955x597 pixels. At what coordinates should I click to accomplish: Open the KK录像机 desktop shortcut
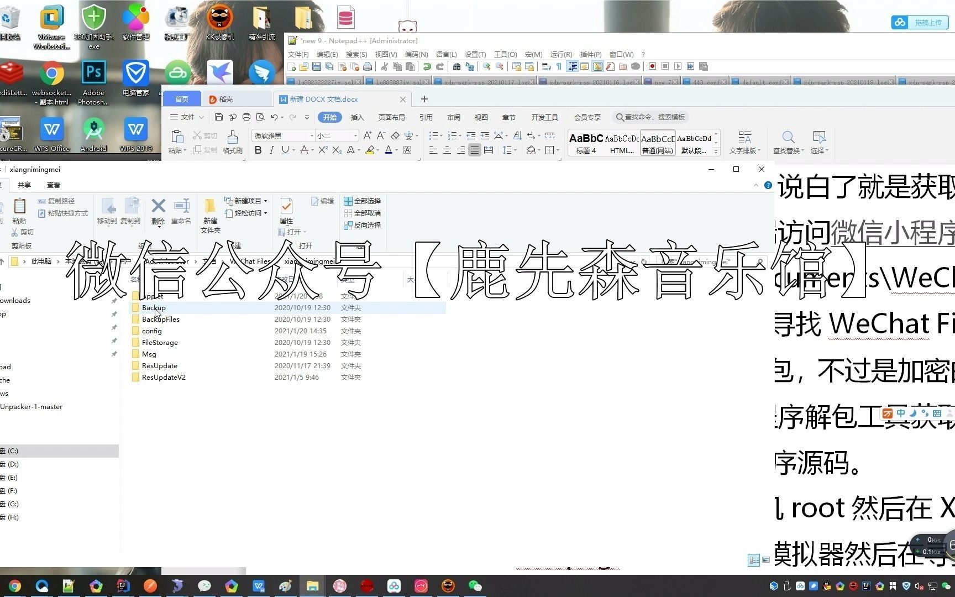220,22
